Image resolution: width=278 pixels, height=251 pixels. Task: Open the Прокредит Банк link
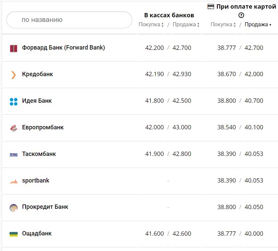pyautogui.click(x=45, y=207)
